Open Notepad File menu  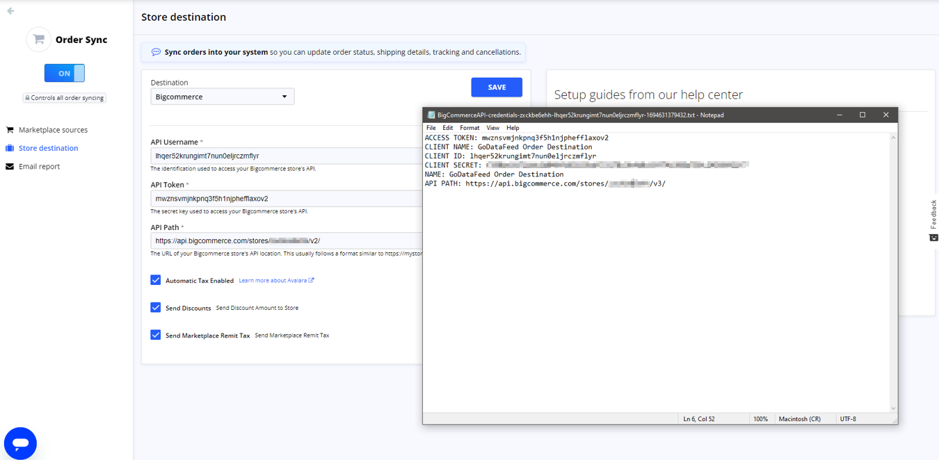[x=431, y=128]
